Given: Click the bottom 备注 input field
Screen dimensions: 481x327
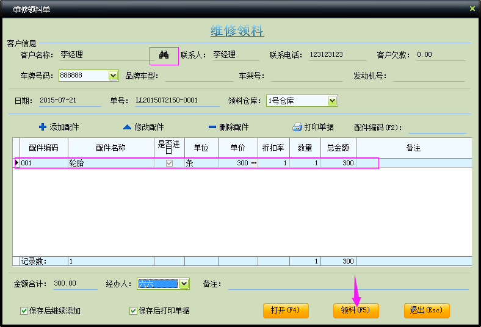Looking at the screenshot, I should (348, 284).
